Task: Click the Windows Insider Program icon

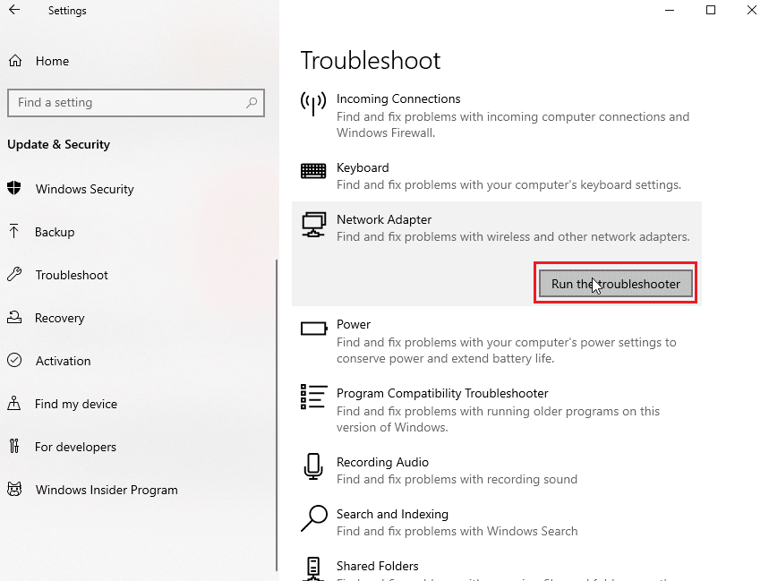Action: tap(14, 490)
